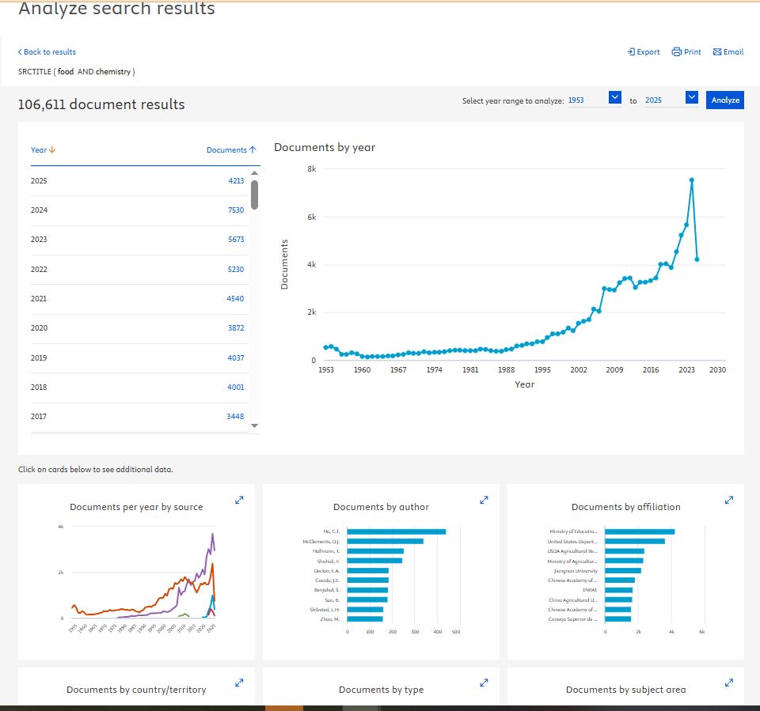Sort table by Documents column
The height and width of the screenshot is (711, 760).
point(231,150)
